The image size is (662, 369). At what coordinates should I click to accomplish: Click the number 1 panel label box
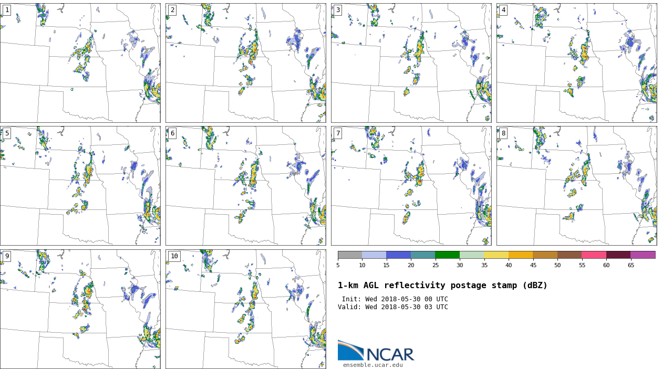point(6,10)
